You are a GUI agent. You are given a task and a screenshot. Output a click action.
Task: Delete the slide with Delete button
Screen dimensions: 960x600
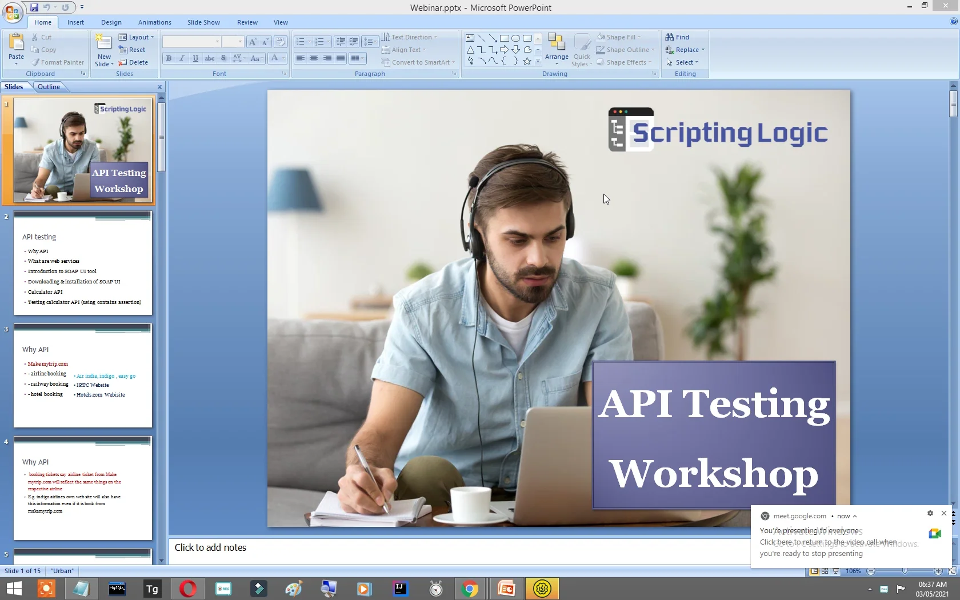click(x=133, y=62)
